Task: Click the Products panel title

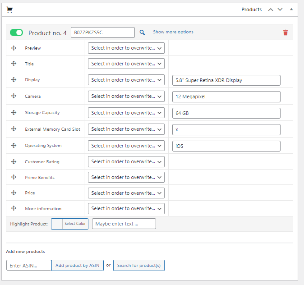Action: [252, 9]
